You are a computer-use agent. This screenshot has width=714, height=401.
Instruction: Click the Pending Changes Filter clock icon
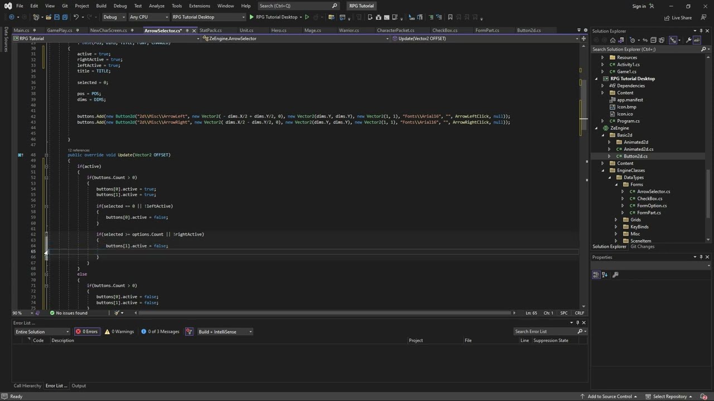(x=633, y=40)
